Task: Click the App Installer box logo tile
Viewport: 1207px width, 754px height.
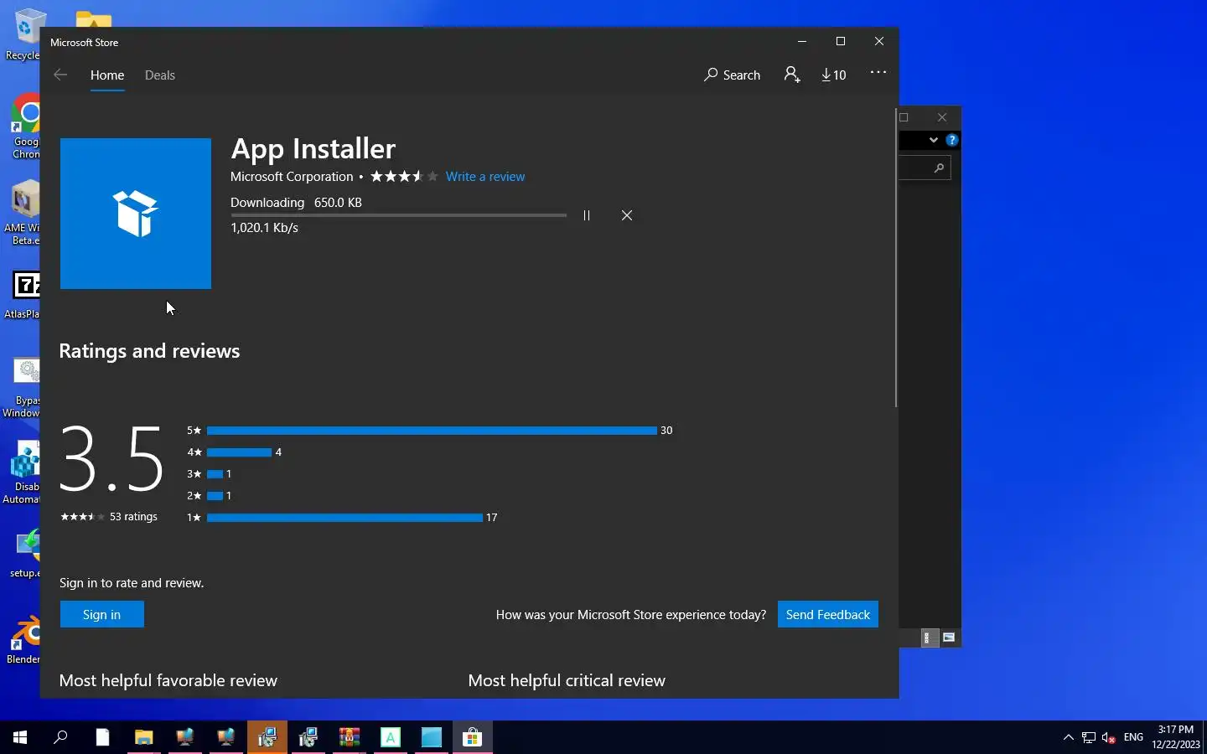Action: click(136, 214)
